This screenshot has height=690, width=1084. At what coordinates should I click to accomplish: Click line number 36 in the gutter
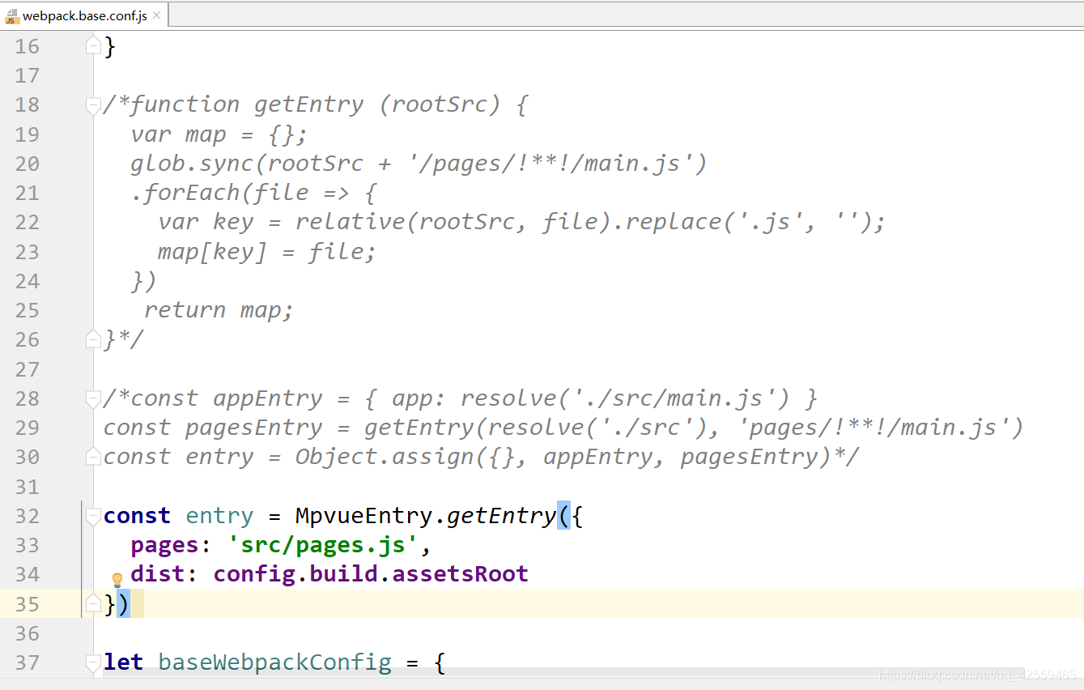27,633
